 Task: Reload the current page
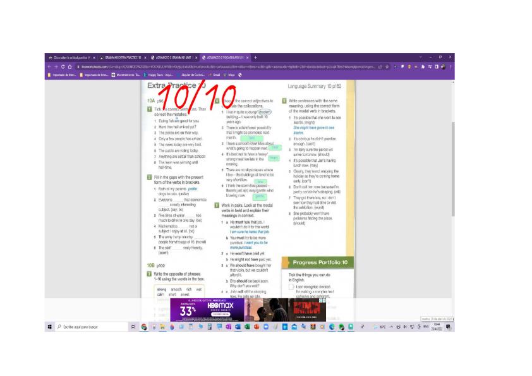63,67
